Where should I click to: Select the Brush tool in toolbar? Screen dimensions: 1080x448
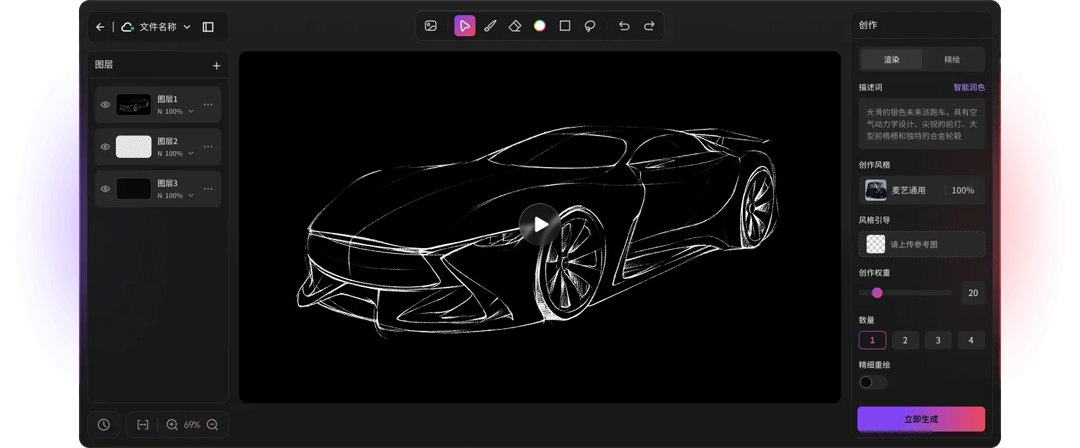point(490,26)
